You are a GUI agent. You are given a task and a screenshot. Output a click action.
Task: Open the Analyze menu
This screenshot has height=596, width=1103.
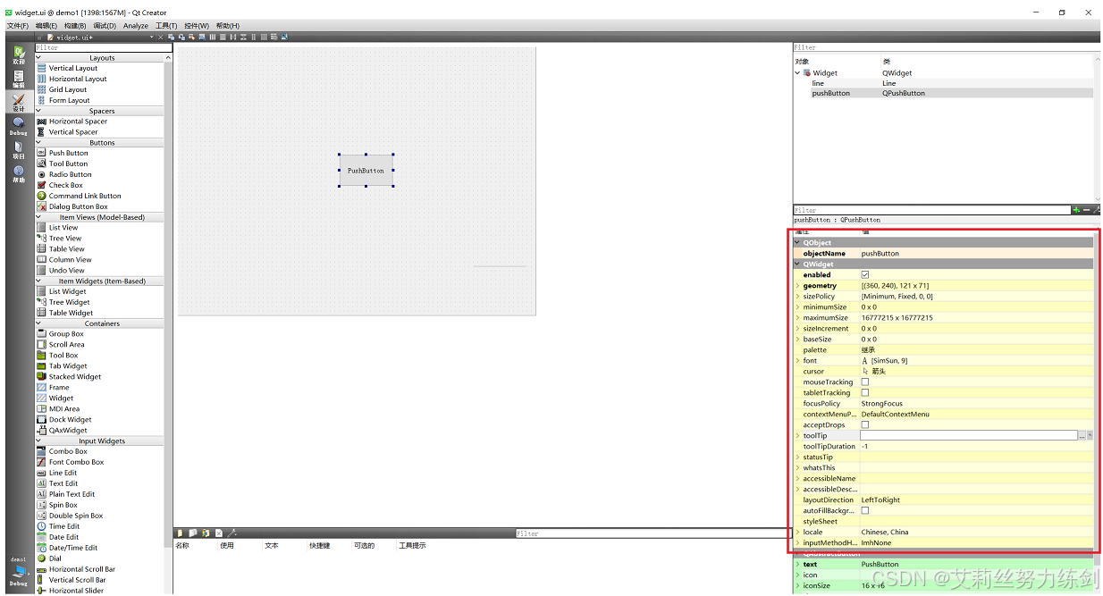pyautogui.click(x=136, y=26)
